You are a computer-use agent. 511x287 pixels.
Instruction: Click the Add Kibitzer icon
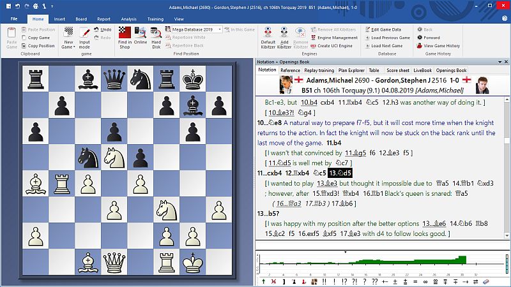pos(284,36)
